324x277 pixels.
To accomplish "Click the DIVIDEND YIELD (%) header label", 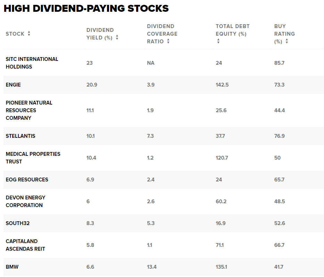I will pyautogui.click(x=100, y=34).
